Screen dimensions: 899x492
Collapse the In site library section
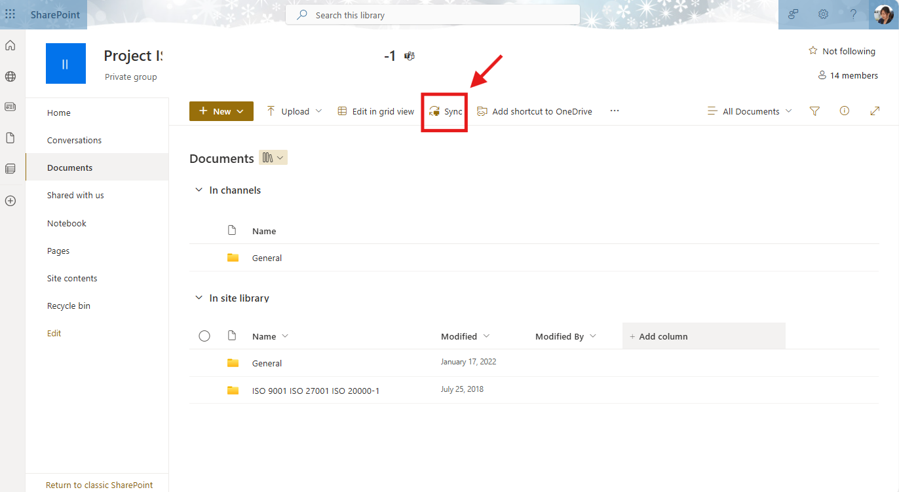[x=199, y=298]
